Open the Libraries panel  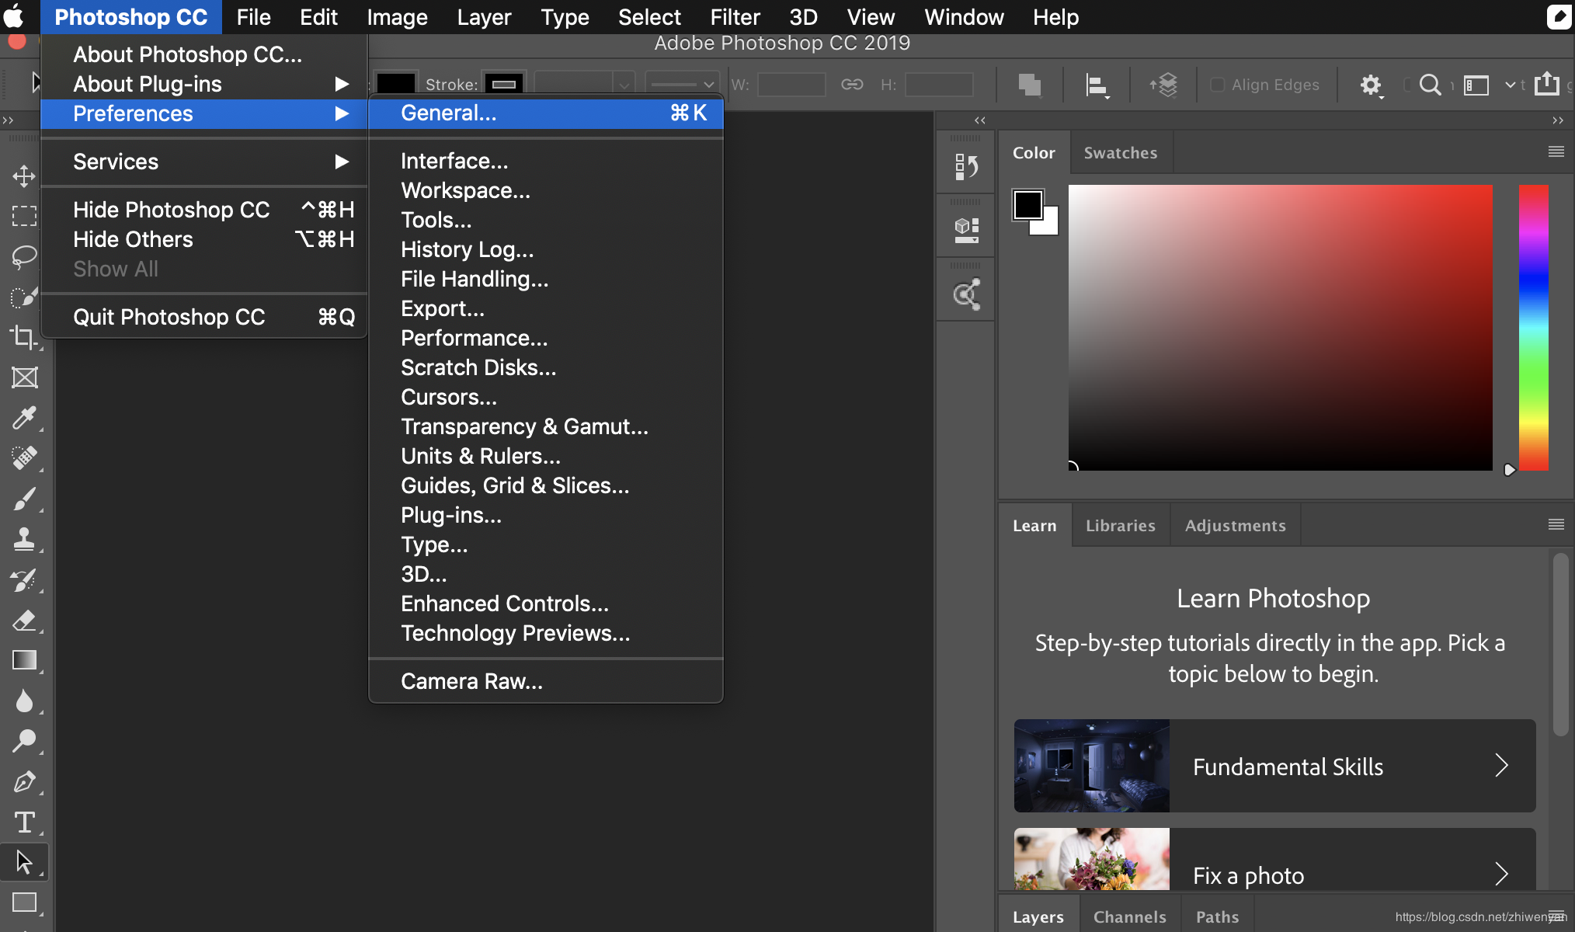click(x=1120, y=525)
